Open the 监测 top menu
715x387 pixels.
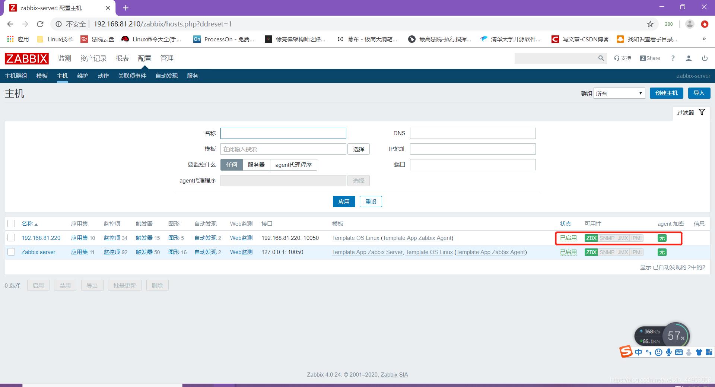[64, 58]
